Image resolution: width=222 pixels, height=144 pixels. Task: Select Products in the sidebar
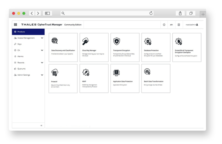pos(28,32)
